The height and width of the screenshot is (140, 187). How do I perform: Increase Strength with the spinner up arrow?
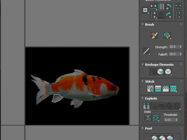click(180, 46)
